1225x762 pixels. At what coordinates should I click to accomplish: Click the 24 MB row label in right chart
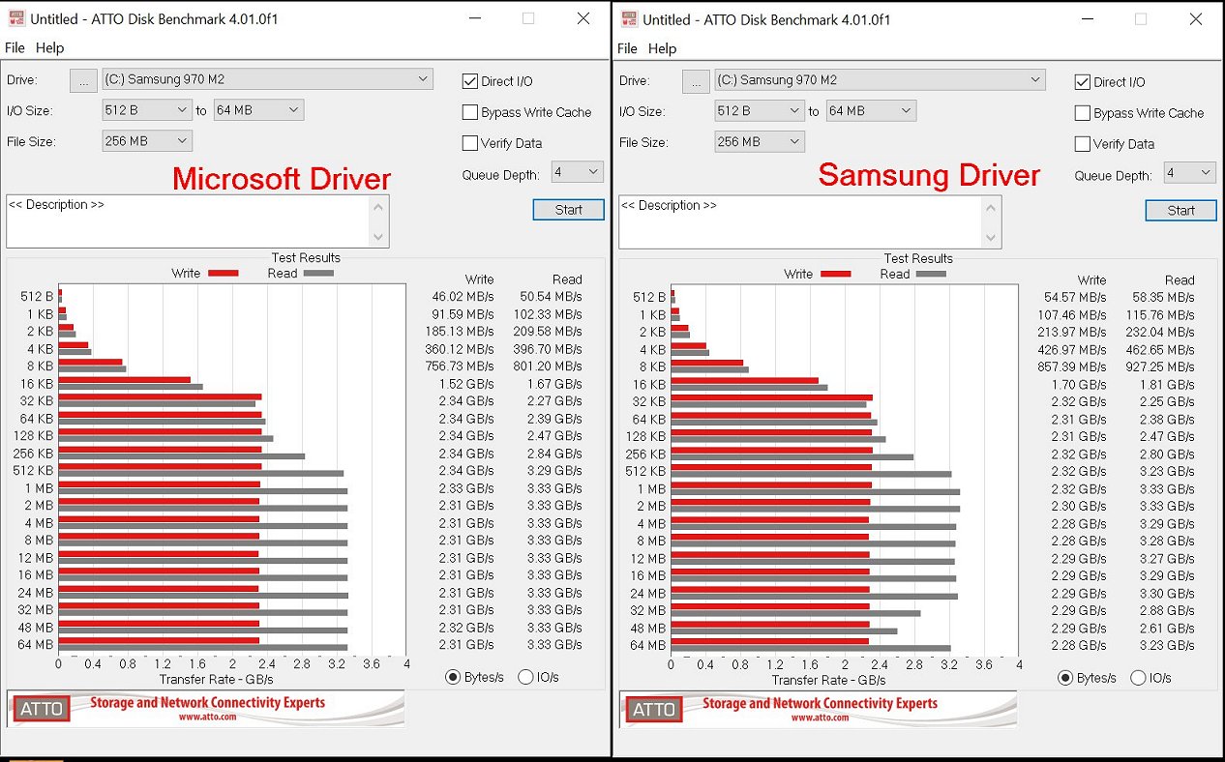point(648,594)
